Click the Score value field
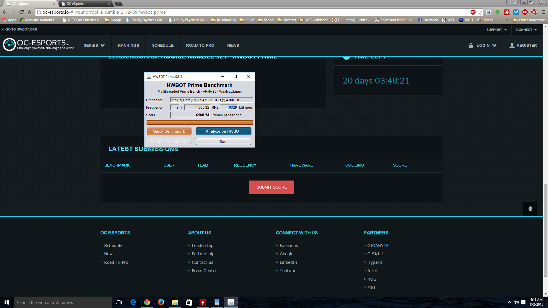The width and height of the screenshot is (548, 308). (x=190, y=115)
